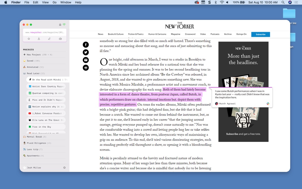Go to News section of the New Yorker
Screen dimensions: 302x189
[x=100, y=34]
